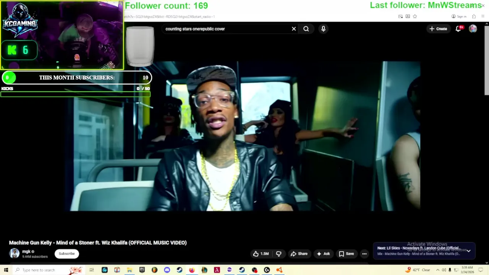Open the YouTube notifications bell
The width and height of the screenshot is (489, 275).
point(458,29)
